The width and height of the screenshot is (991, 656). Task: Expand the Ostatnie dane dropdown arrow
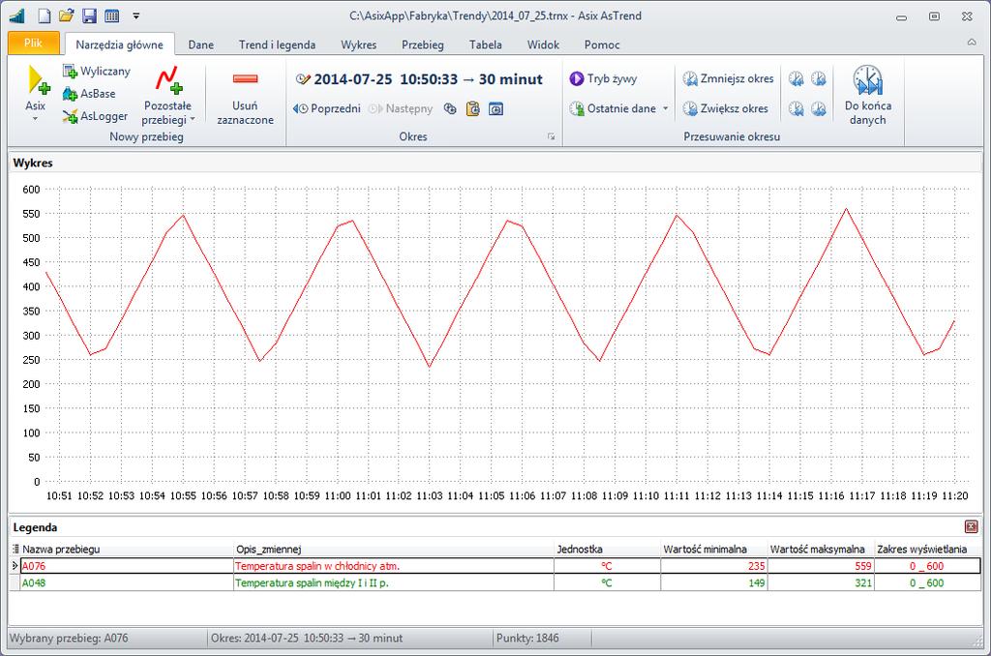click(666, 108)
